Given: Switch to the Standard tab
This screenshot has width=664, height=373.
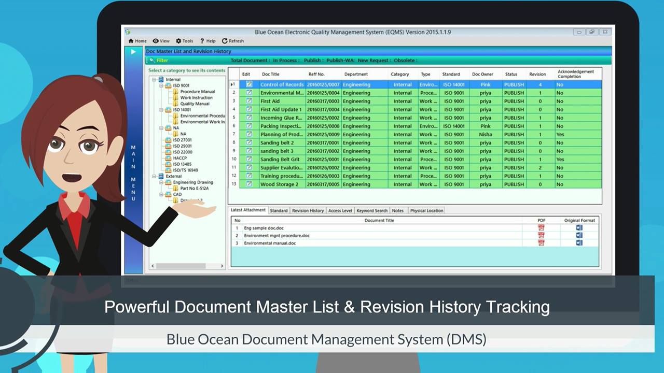Looking at the screenshot, I should [279, 211].
